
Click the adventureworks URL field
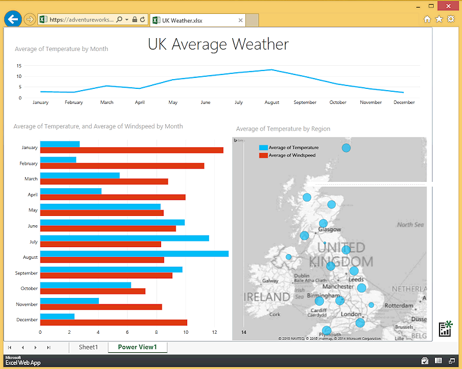coord(81,20)
